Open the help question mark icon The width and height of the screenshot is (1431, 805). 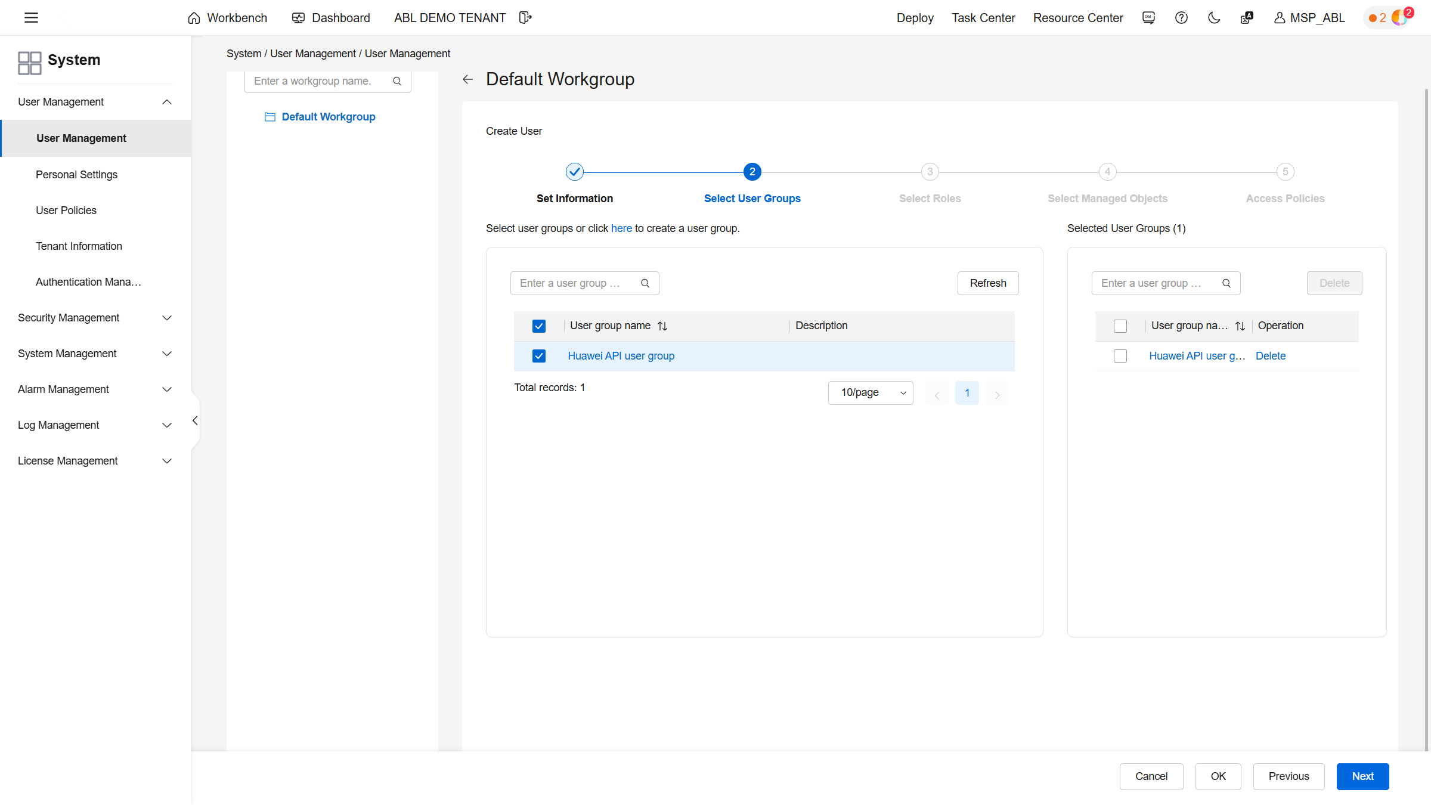click(x=1181, y=18)
